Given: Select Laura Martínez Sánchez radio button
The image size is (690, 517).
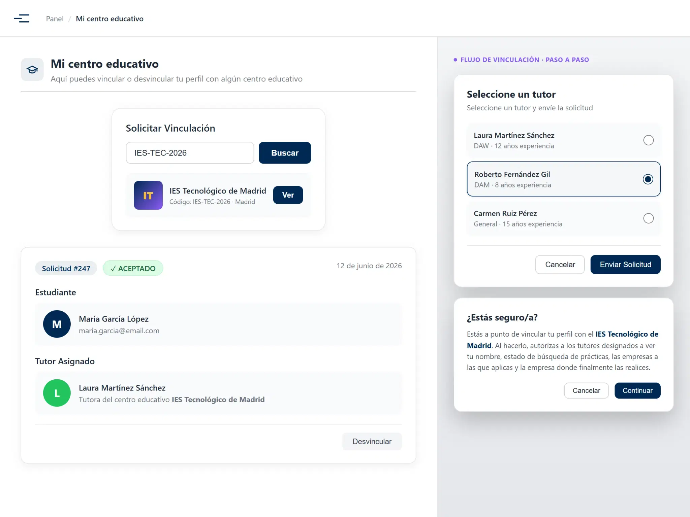Looking at the screenshot, I should (649, 140).
